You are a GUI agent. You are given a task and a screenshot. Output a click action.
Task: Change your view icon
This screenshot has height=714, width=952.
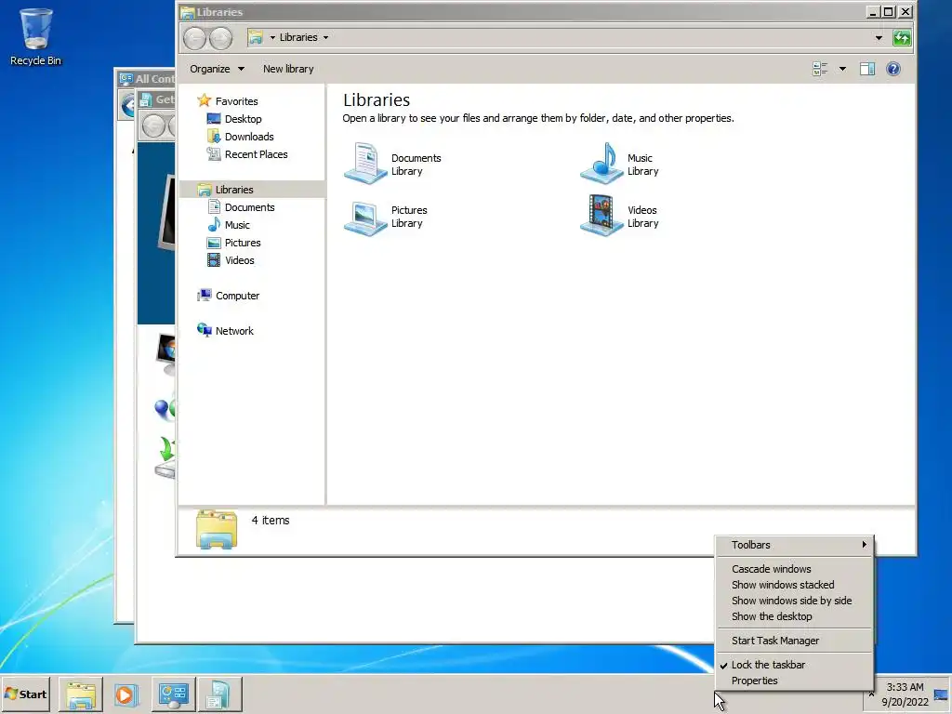click(820, 69)
